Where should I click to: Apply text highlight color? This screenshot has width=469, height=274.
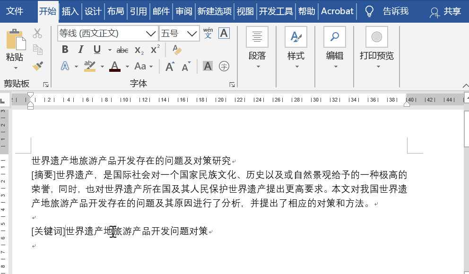click(90, 66)
